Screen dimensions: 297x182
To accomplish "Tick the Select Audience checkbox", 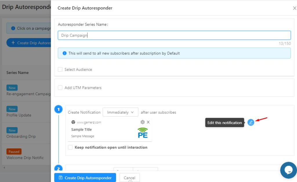I will tap(60, 69).
